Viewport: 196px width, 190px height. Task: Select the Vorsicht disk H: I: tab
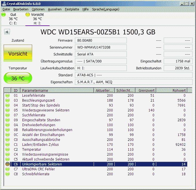click(x=37, y=19)
